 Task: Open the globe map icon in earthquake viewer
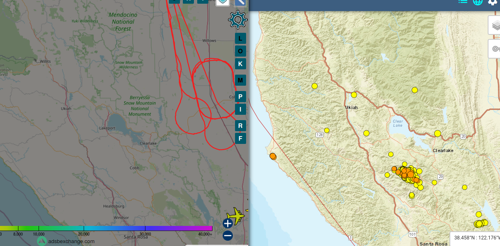pyautogui.click(x=477, y=2)
